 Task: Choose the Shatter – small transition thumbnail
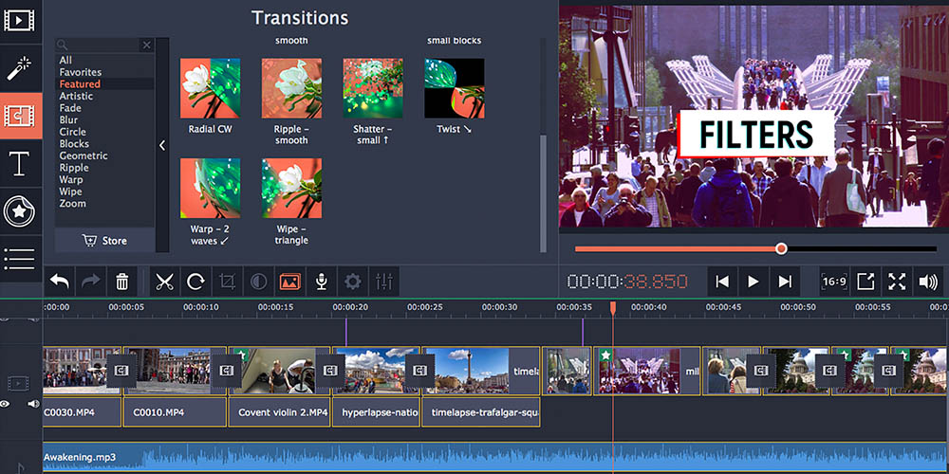pos(373,88)
